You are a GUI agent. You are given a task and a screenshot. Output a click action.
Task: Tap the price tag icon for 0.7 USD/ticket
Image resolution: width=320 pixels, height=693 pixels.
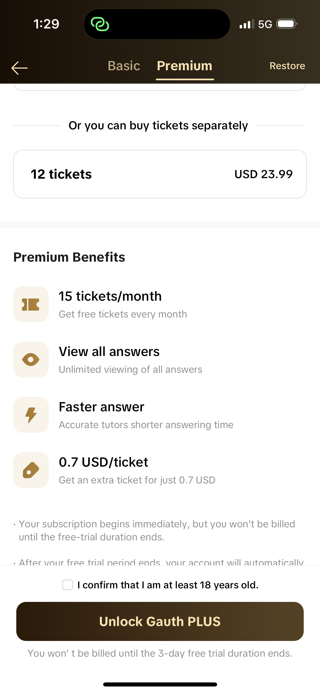tap(31, 470)
